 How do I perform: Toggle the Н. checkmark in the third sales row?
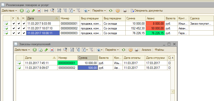[24, 33]
